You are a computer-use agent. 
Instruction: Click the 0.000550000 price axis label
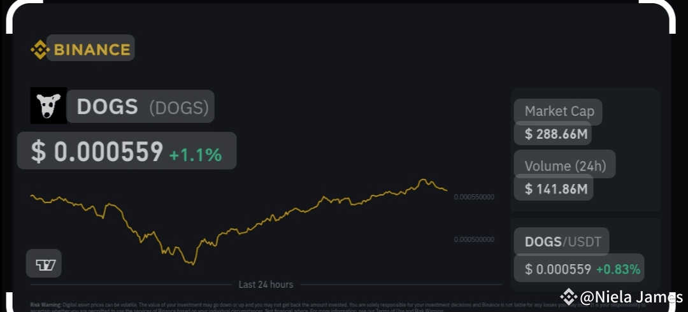pyautogui.click(x=474, y=197)
